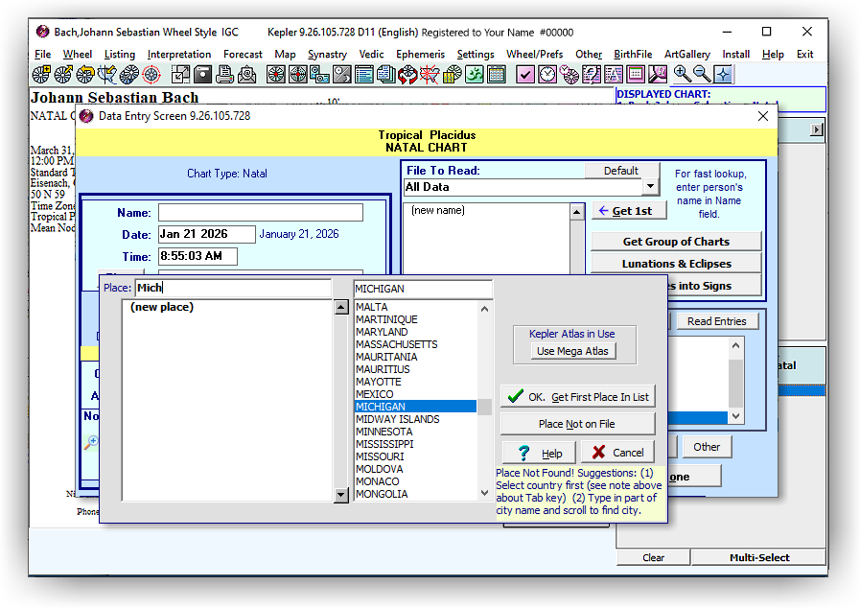Select MINNESOTA from the region list
This screenshot has width=860, height=608.
384,432
